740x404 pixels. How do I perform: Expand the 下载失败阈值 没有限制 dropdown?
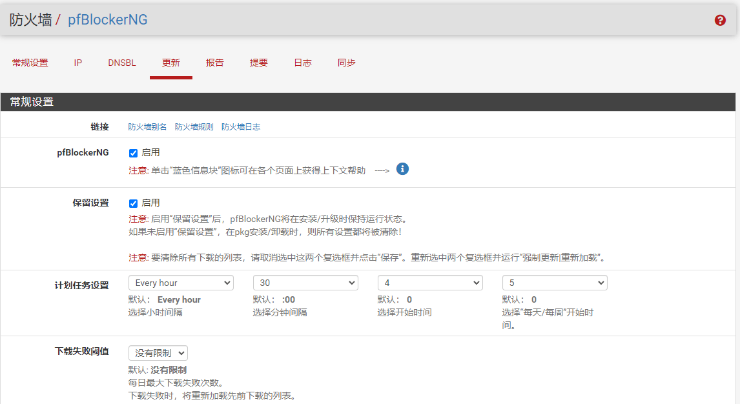coord(158,353)
